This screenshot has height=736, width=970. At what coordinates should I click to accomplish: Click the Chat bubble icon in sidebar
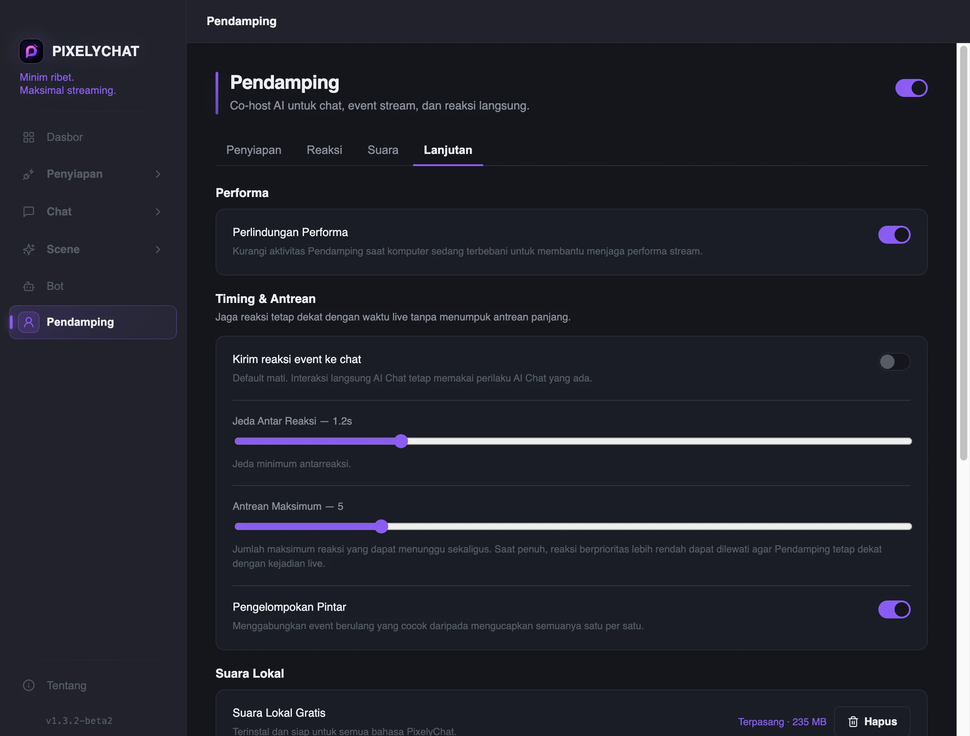pos(29,212)
